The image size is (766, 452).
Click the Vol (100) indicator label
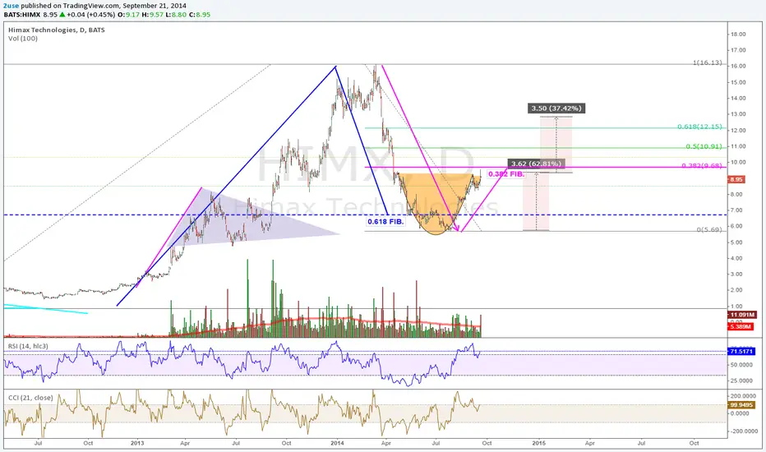pos(22,38)
